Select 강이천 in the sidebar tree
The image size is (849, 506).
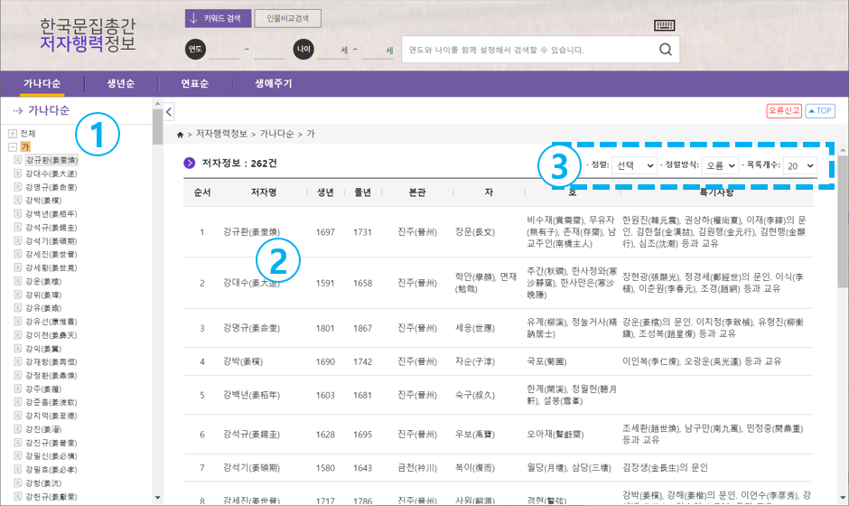[x=51, y=335]
